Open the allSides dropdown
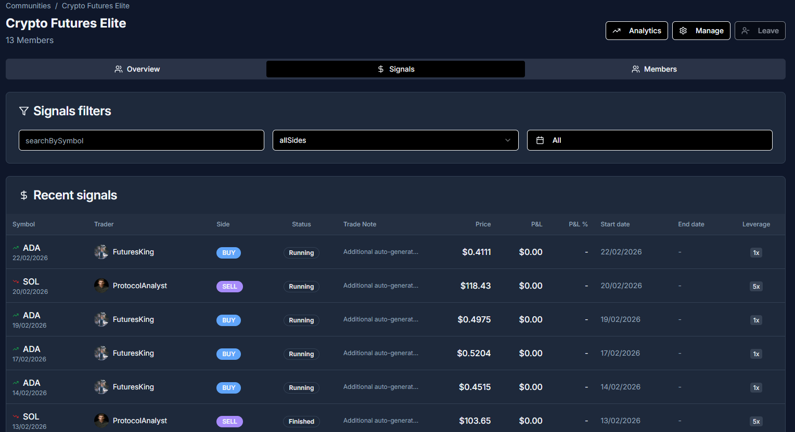Image resolution: width=795 pixels, height=432 pixels. pyautogui.click(x=395, y=140)
